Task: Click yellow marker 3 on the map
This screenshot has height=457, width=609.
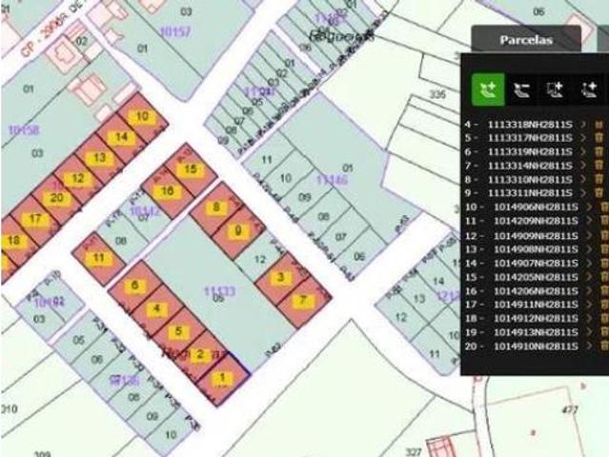Action: (281, 277)
